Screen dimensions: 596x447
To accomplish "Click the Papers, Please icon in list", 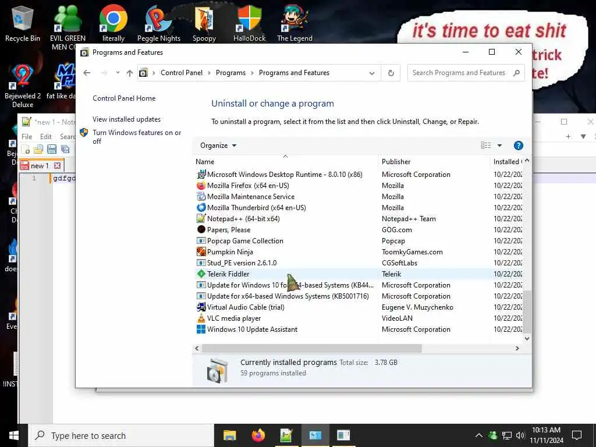I will [x=201, y=229].
